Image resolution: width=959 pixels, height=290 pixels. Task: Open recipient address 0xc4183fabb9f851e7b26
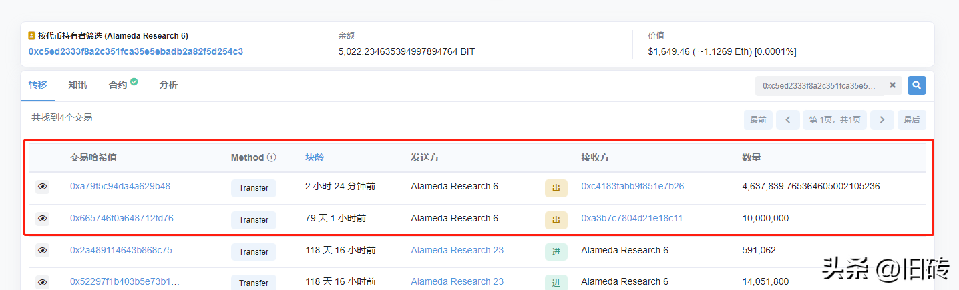[x=637, y=187]
